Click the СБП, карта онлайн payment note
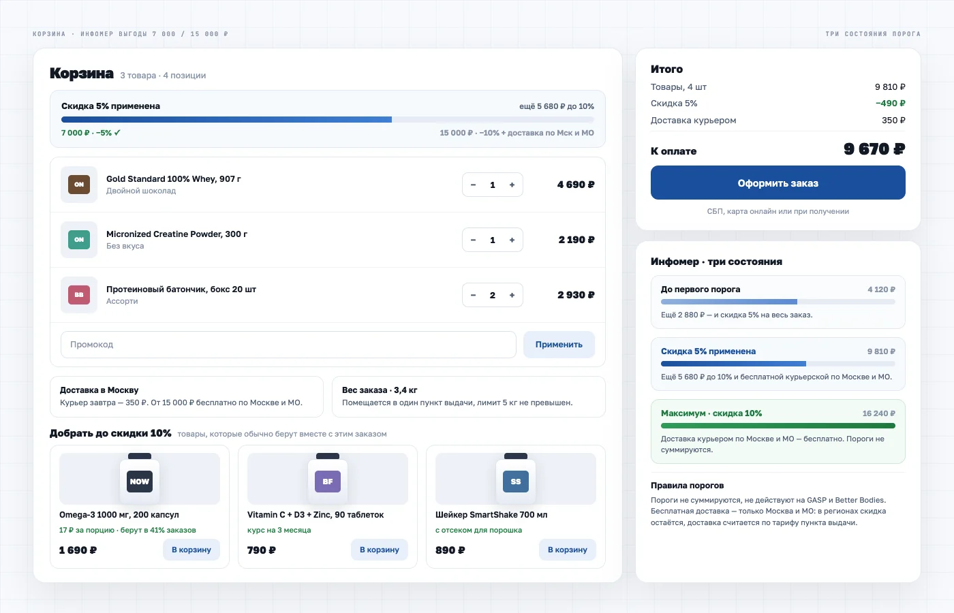The height and width of the screenshot is (613, 954). (x=778, y=211)
